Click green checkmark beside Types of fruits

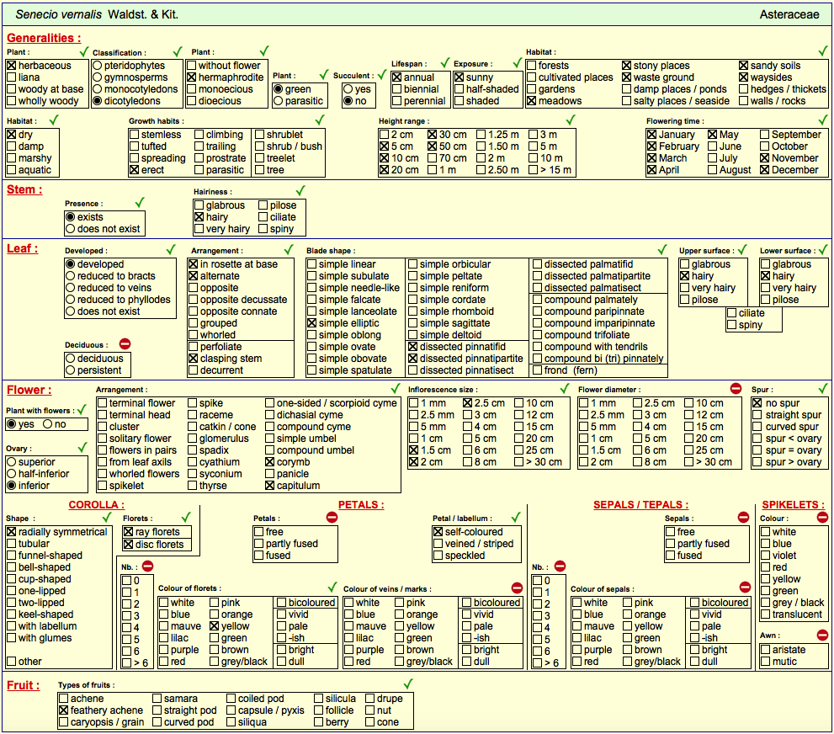[x=408, y=684]
